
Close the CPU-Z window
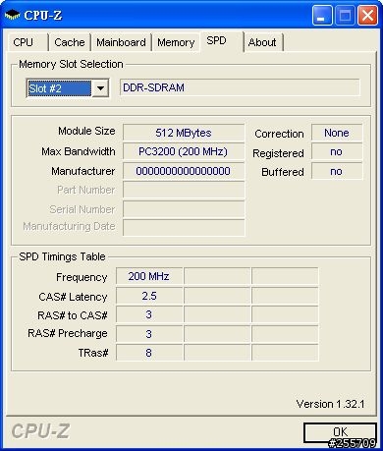pos(367,15)
